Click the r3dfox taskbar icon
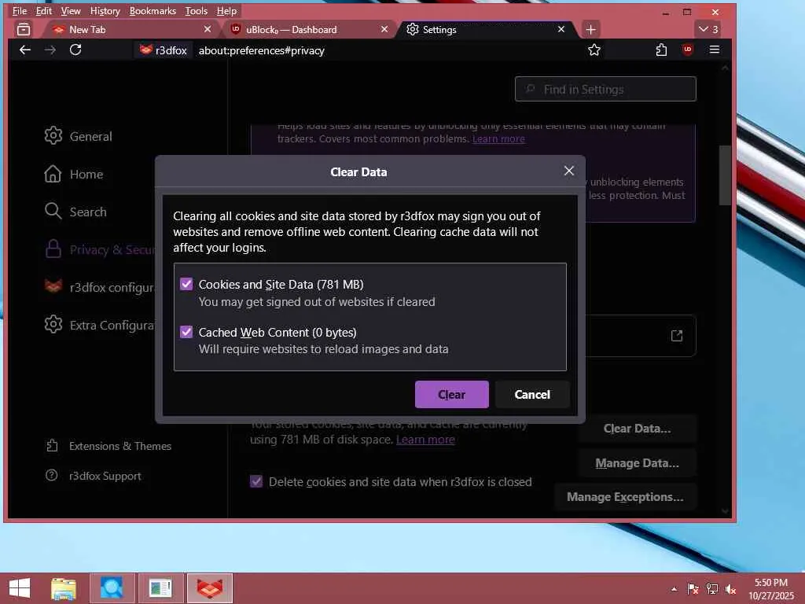The height and width of the screenshot is (604, 805). pos(209,588)
